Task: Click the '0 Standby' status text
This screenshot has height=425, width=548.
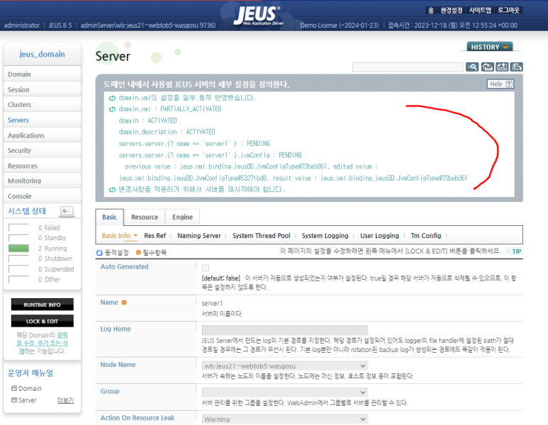Action: [x=52, y=238]
